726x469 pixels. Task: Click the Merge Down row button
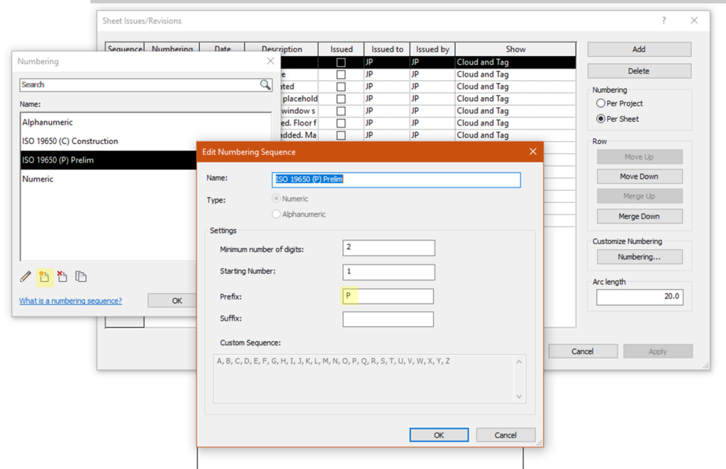pos(639,216)
